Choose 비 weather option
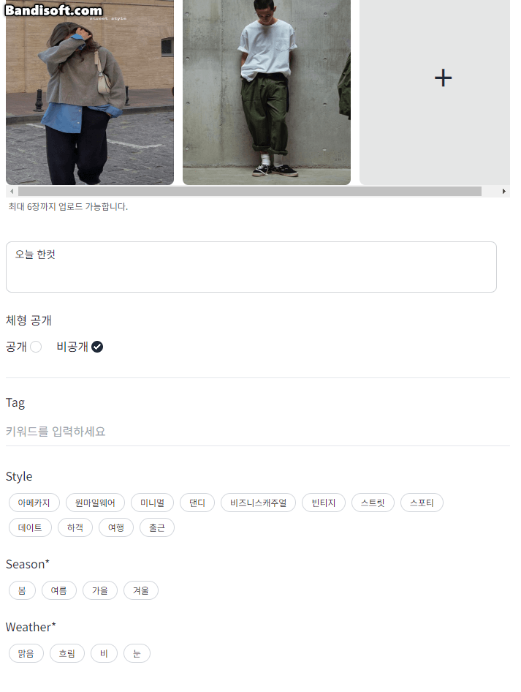Screen dimensions: 521x692 pos(104,654)
